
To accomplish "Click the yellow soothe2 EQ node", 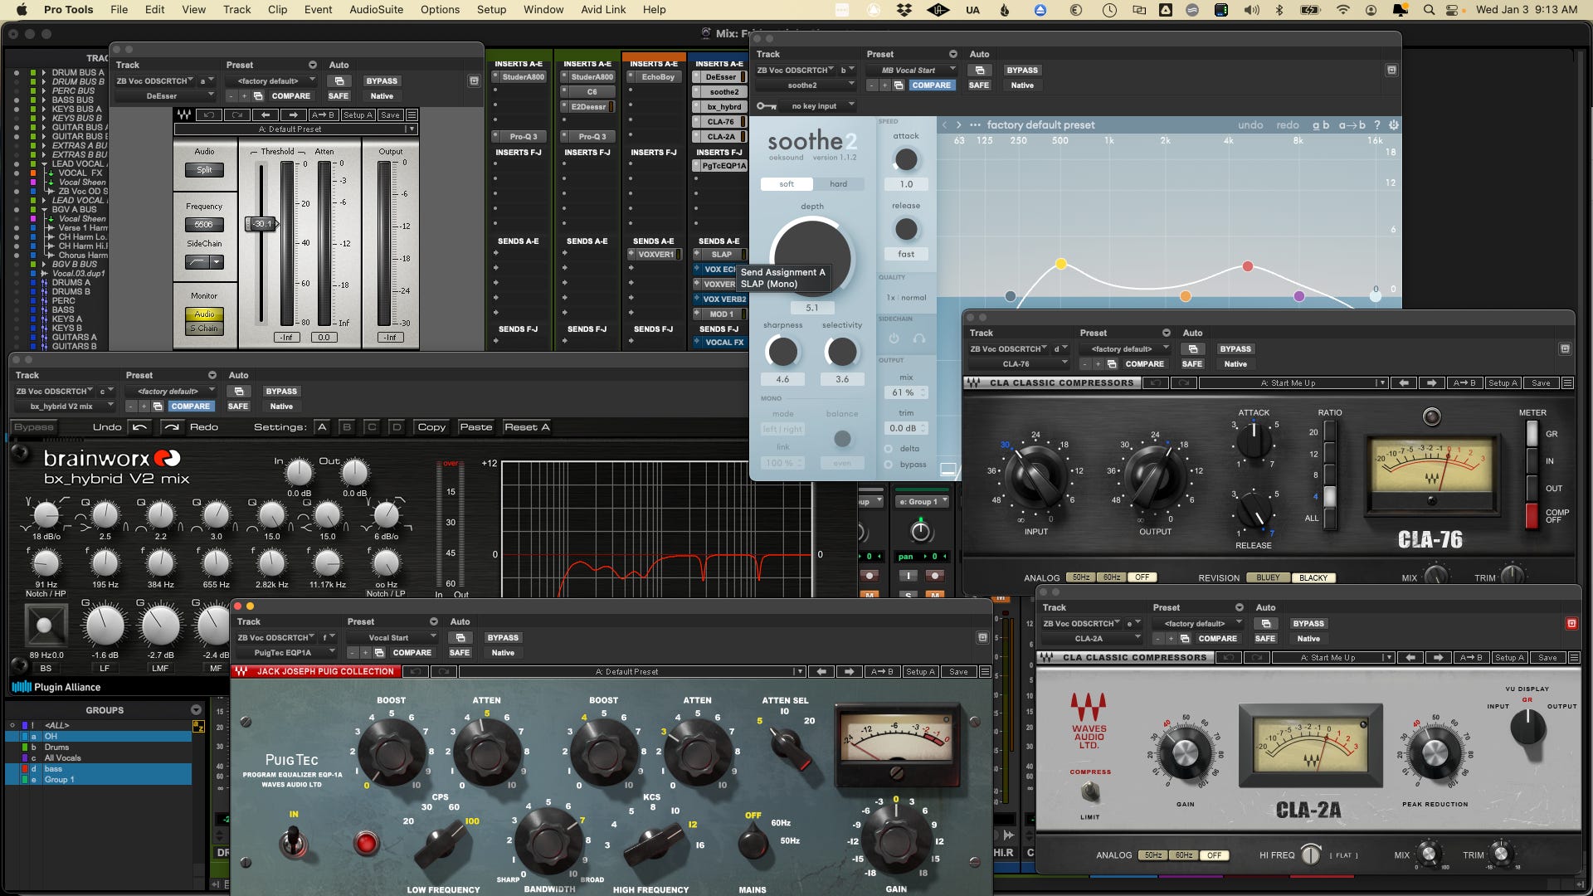I will (1060, 264).
